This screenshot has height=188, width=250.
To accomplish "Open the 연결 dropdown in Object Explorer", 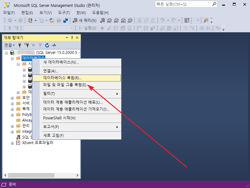I will 10,45.
